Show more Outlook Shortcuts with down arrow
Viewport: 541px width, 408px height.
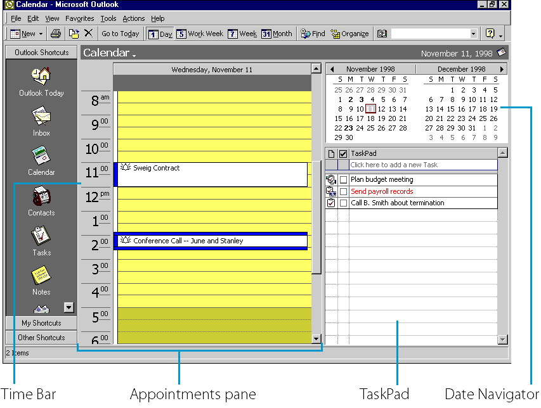click(69, 307)
